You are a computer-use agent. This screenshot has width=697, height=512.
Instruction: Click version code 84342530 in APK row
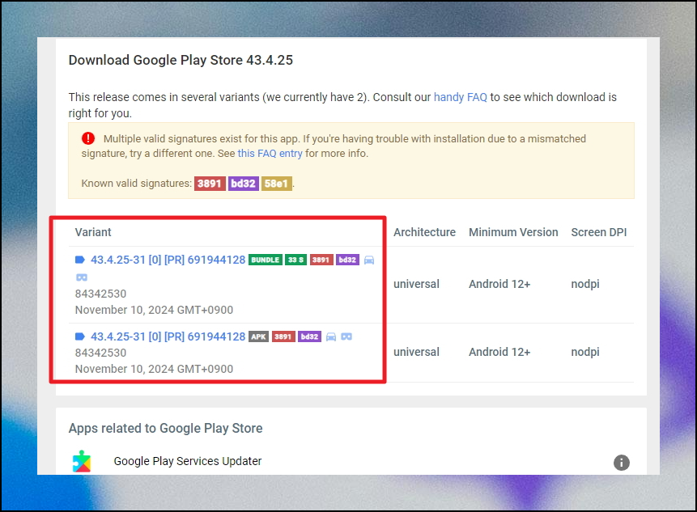100,353
